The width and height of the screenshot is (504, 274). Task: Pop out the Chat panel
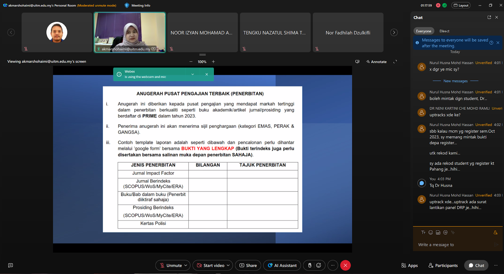489,17
